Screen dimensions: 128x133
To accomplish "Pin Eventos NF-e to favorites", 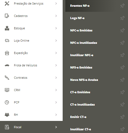I will pos(122,6).
